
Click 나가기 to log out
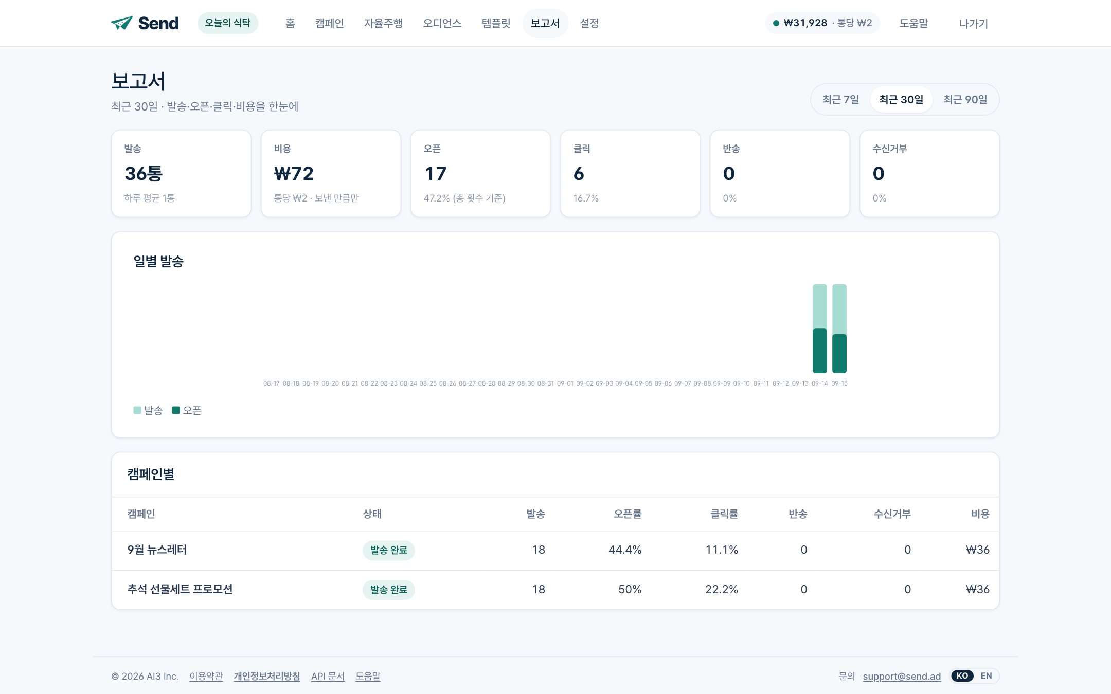[973, 23]
